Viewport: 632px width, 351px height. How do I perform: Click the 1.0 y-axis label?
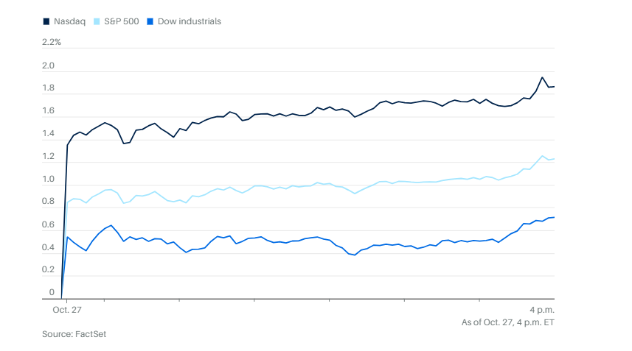coord(49,180)
